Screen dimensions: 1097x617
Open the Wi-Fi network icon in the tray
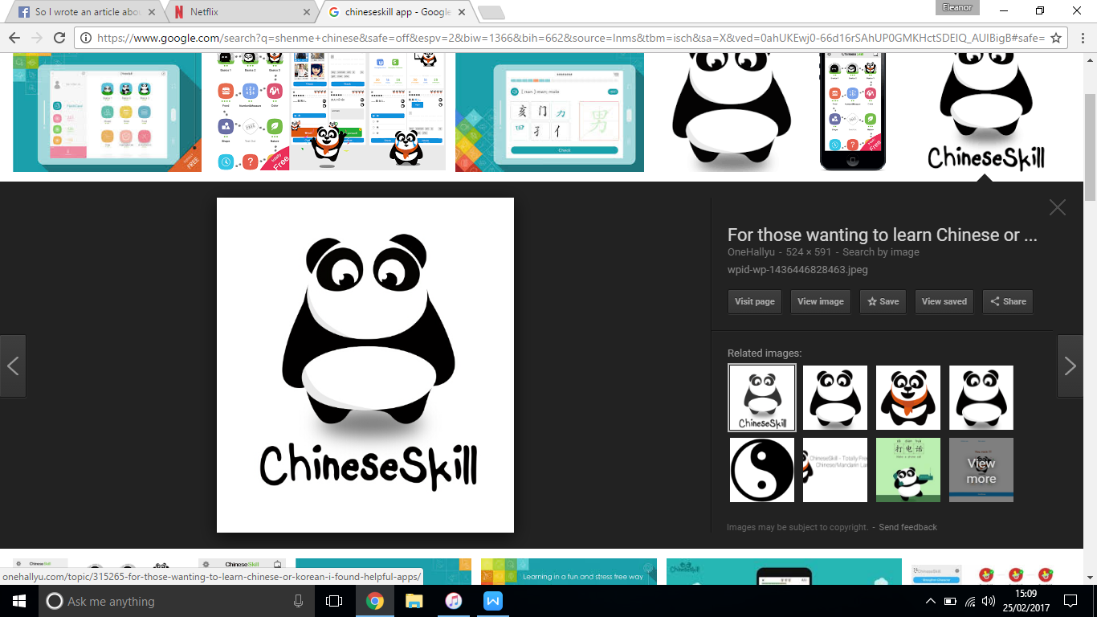(x=970, y=601)
